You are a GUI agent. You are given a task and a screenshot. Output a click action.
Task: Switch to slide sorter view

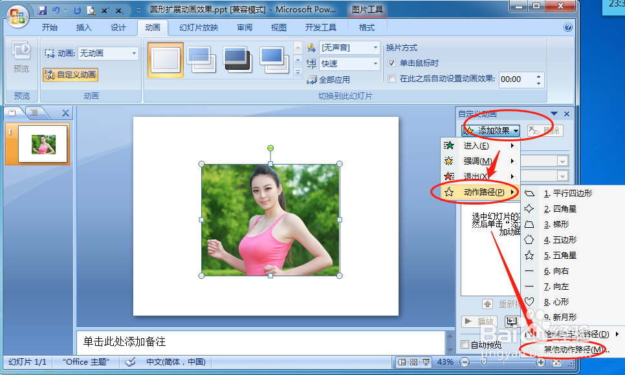pos(413,362)
